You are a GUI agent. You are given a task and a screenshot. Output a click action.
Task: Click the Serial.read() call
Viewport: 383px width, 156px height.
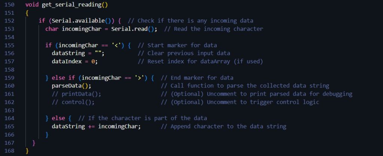[134, 29]
